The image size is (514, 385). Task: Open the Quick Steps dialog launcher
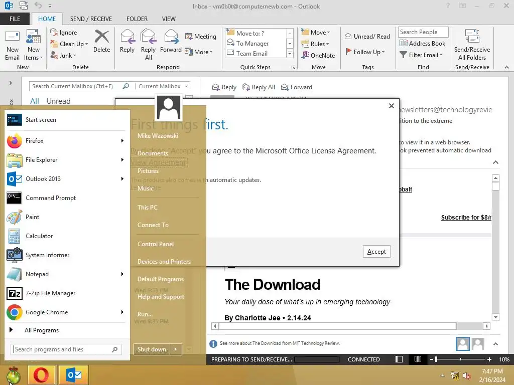pos(293,68)
